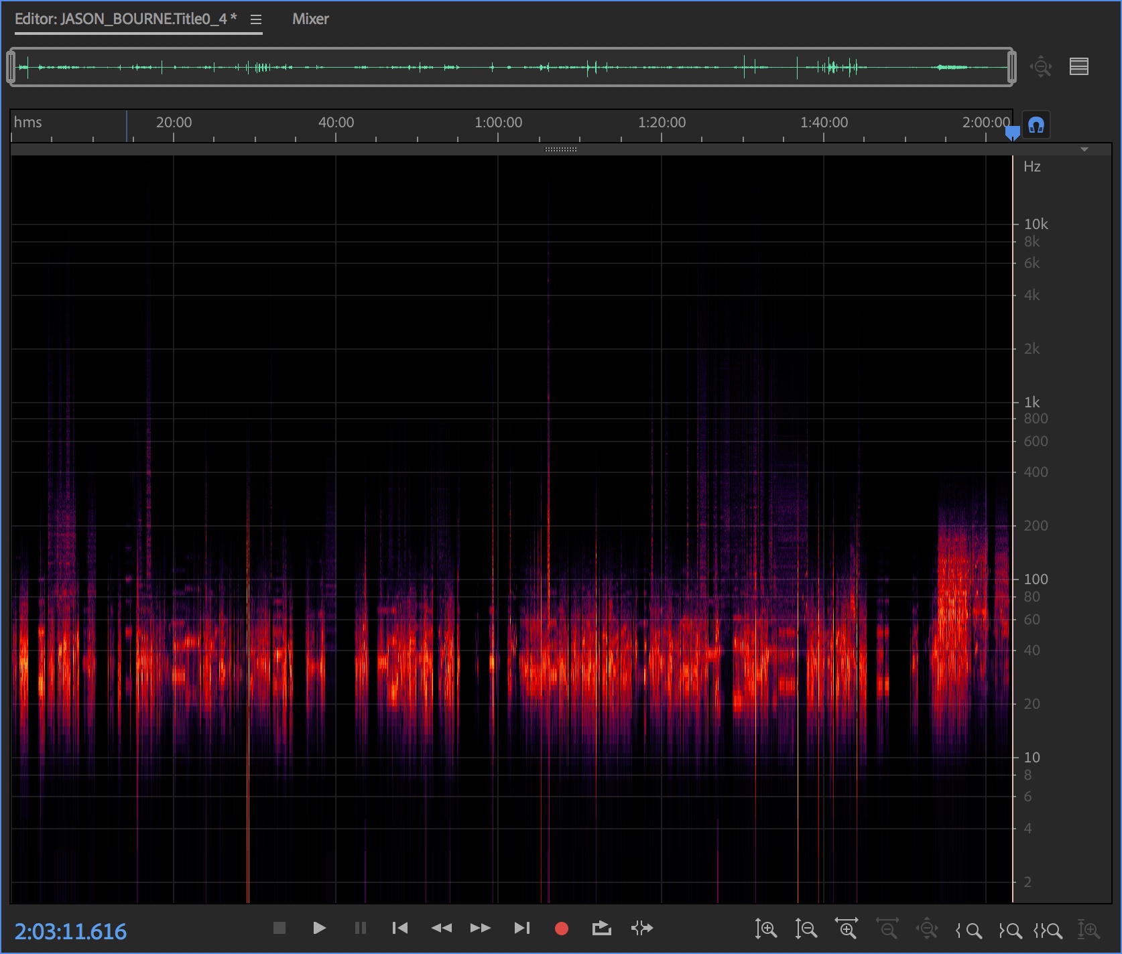Click the 10k label on frequency scale
This screenshot has width=1122, height=954.
coord(1036,224)
